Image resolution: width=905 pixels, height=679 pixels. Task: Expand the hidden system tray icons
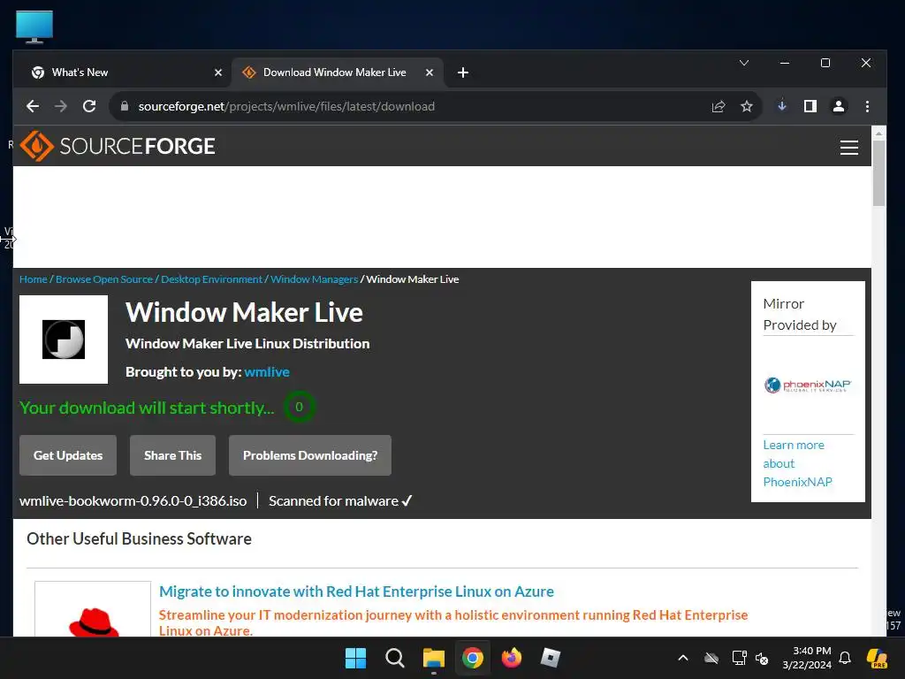click(x=683, y=658)
